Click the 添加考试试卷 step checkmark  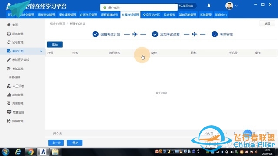[x=155, y=34]
